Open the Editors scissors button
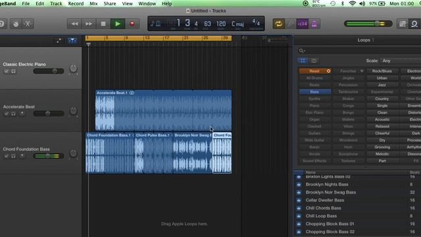 28,24
